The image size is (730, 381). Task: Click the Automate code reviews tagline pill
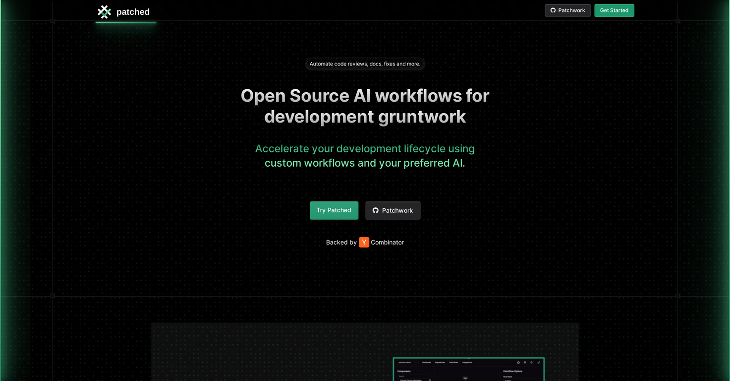click(x=365, y=64)
